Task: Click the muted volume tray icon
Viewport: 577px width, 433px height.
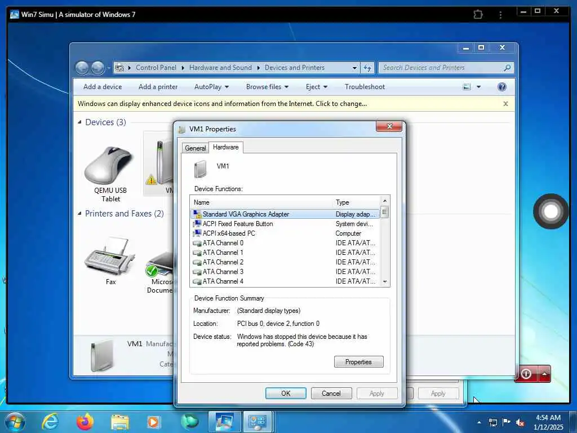Action: pos(520,423)
